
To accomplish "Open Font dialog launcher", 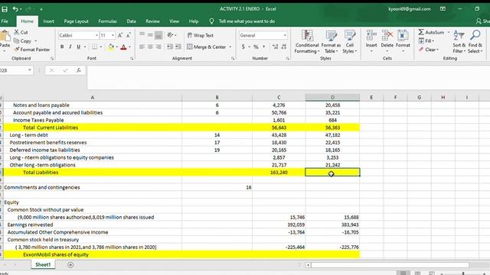I will coord(132,58).
